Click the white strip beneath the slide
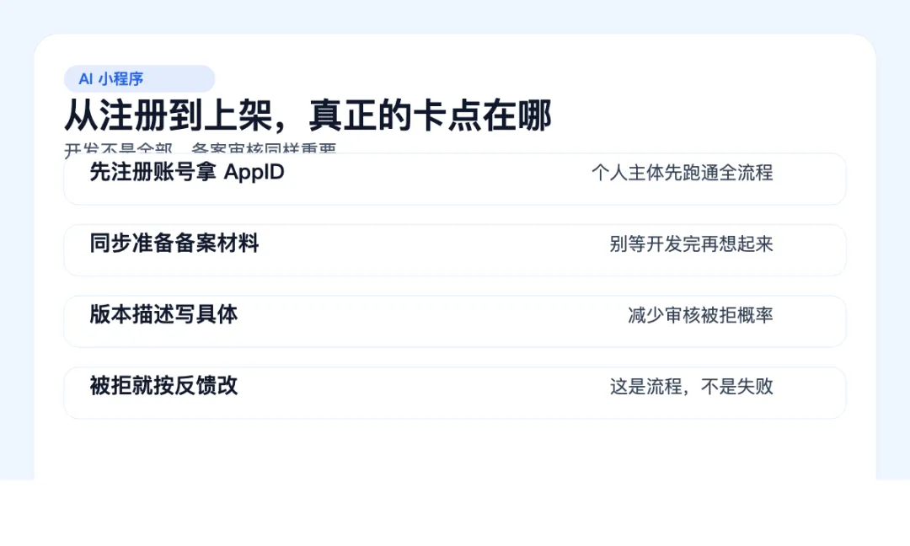This screenshot has height=546, width=910. click(x=454, y=513)
